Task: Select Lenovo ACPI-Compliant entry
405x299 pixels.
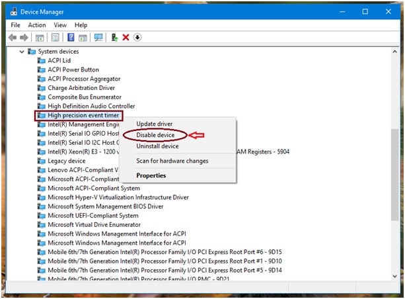Action: (x=83, y=170)
